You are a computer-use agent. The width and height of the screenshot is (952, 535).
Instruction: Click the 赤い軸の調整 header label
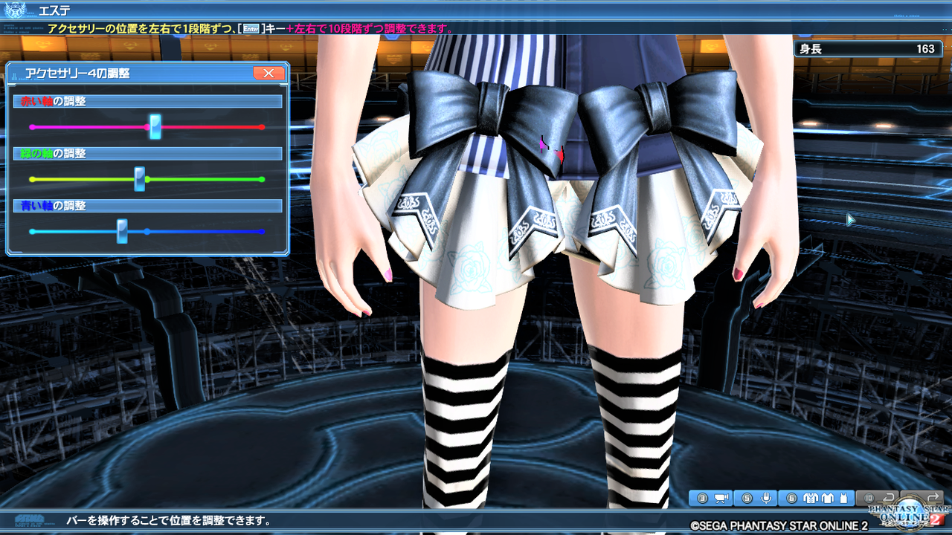coord(53,101)
